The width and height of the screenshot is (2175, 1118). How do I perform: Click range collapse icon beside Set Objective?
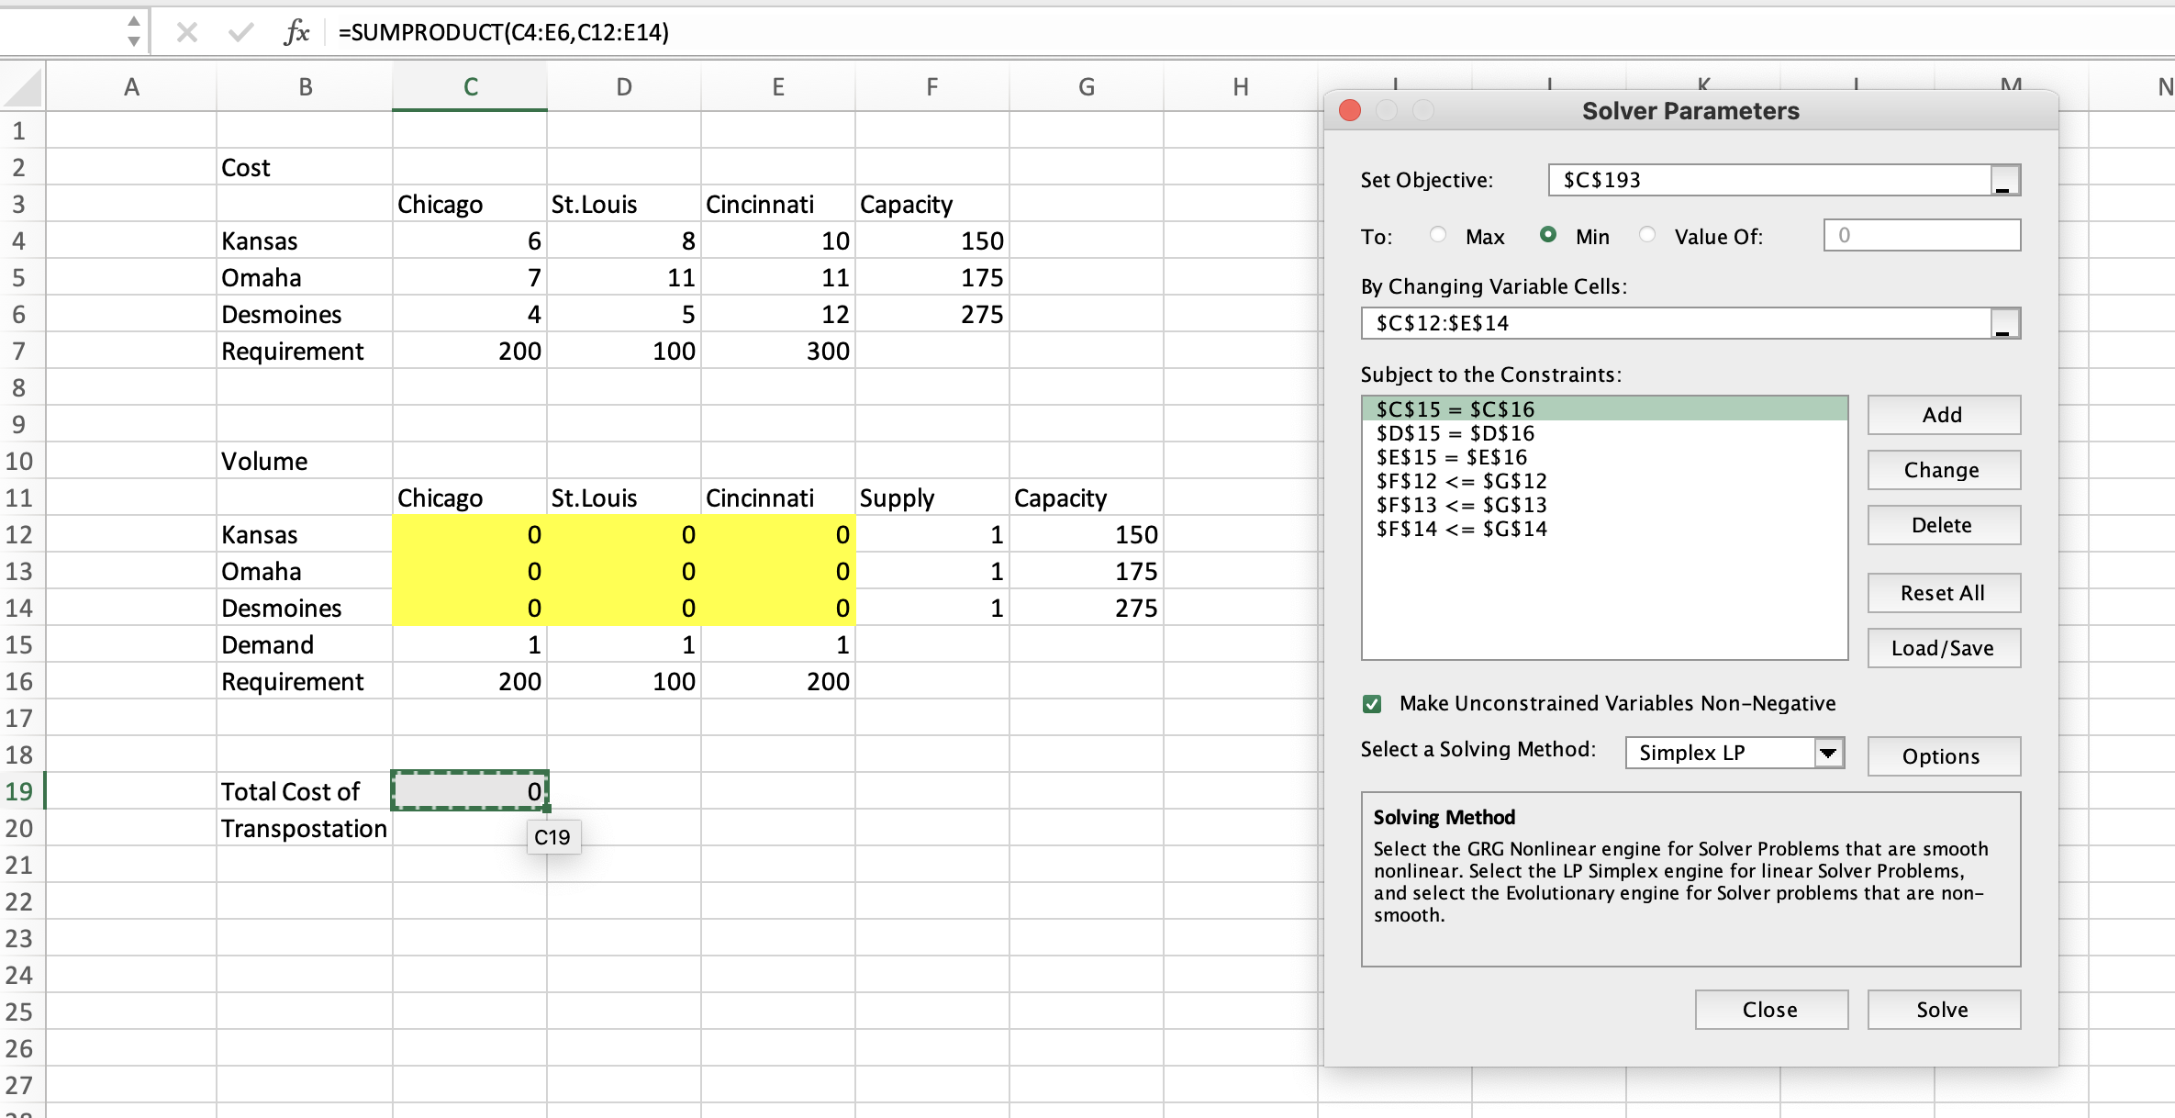point(2004,180)
